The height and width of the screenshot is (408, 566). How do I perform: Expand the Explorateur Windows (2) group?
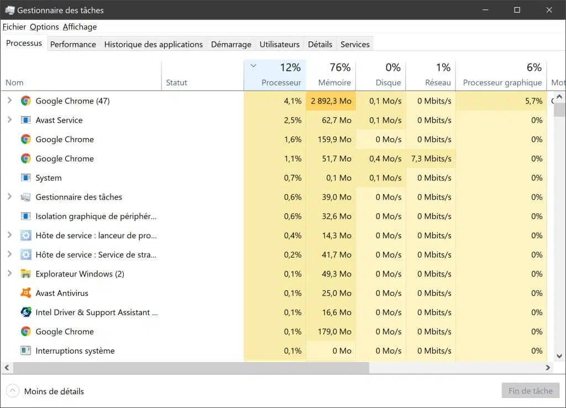tap(10, 274)
